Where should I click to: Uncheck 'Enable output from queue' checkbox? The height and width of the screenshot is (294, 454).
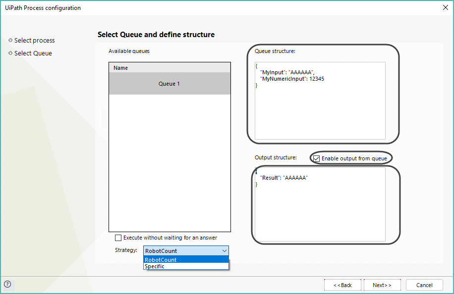tap(317, 158)
